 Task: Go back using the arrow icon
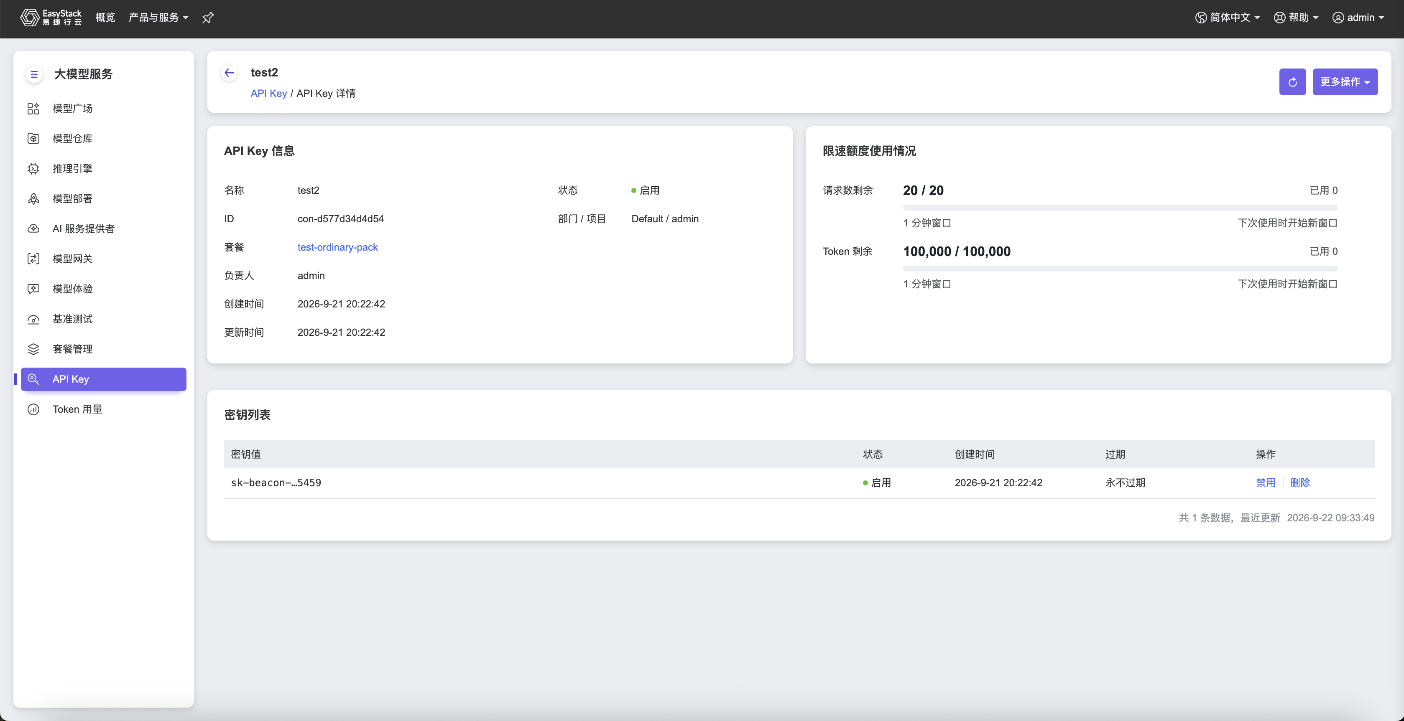click(x=230, y=72)
